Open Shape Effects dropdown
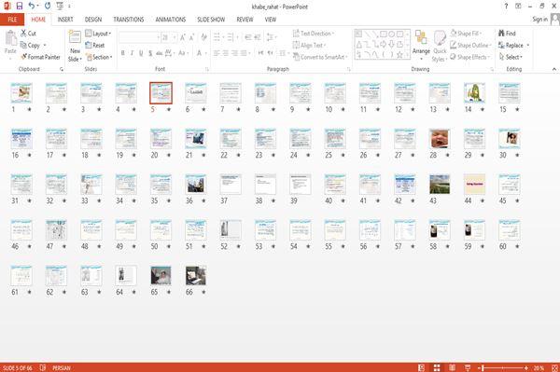Viewport: 560px width, 372px height. [469, 57]
